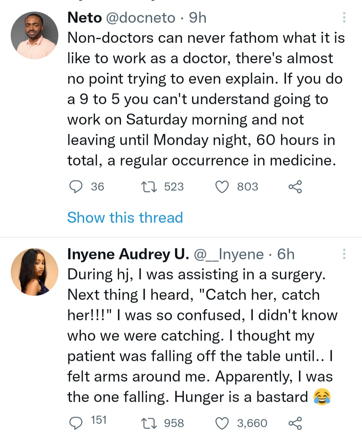362x436 pixels.
Task: Share Inyene Audrey's surgery tweet
Action: (x=295, y=423)
